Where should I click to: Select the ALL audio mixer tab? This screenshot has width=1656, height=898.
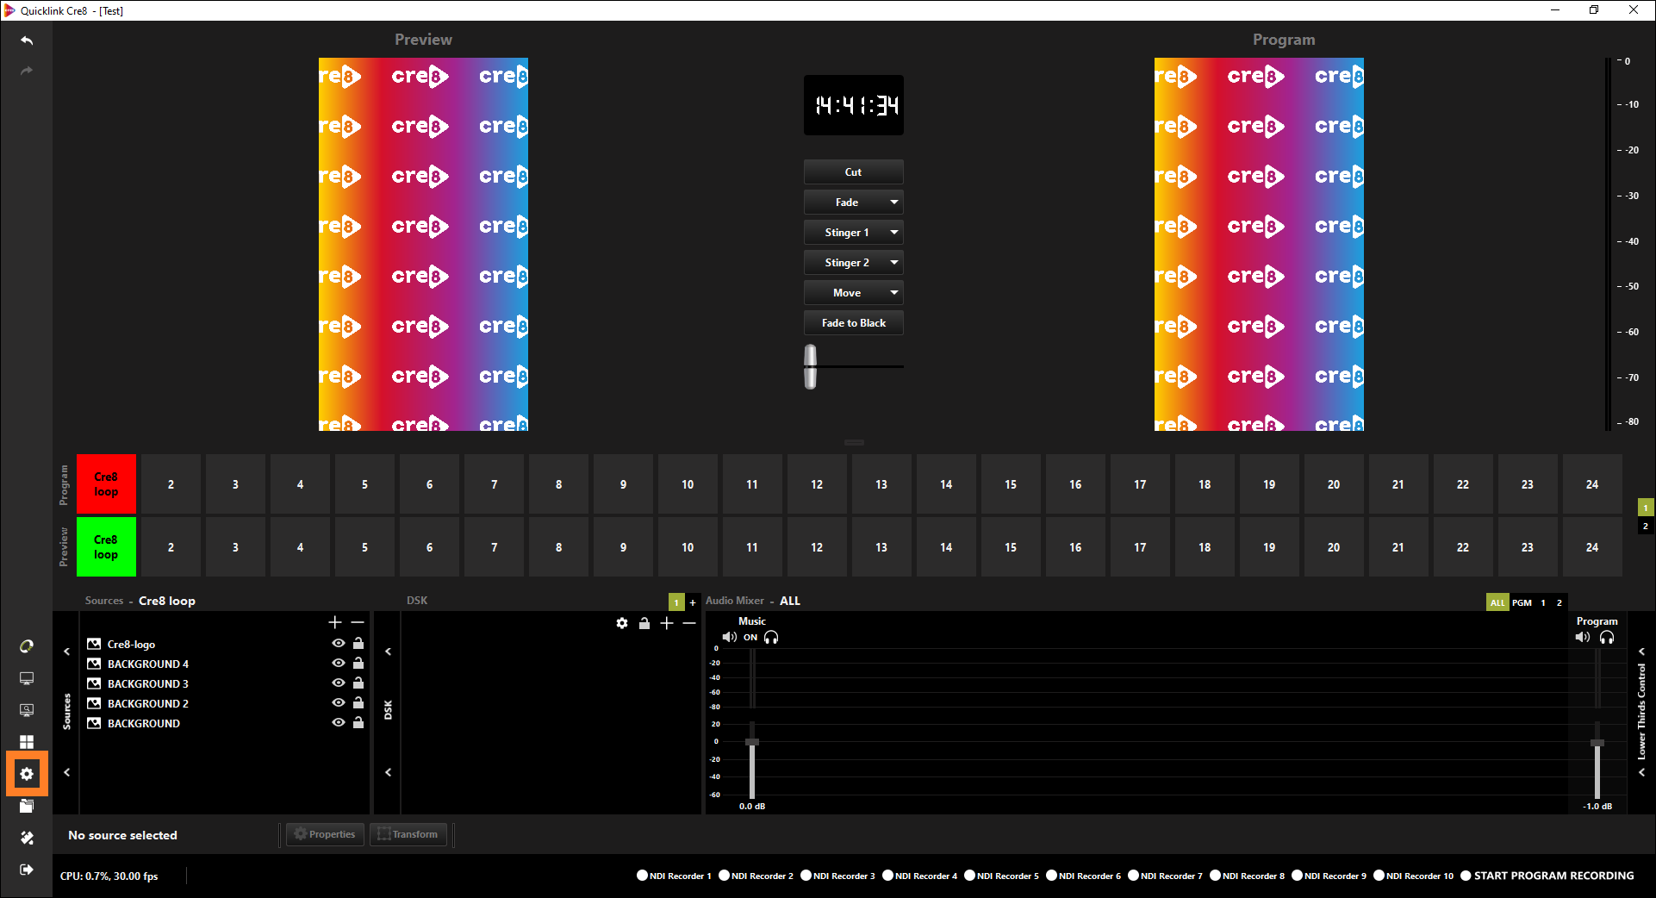1497,602
